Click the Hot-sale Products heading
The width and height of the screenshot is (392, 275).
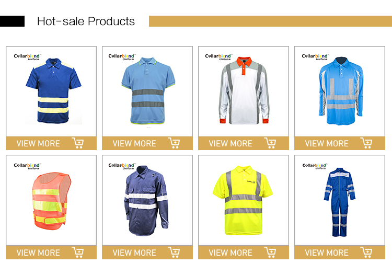coord(86,21)
